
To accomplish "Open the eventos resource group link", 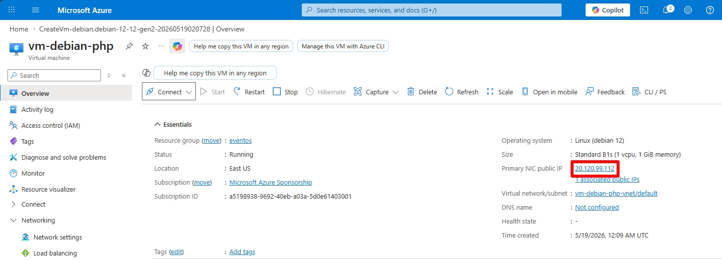I will (x=240, y=141).
